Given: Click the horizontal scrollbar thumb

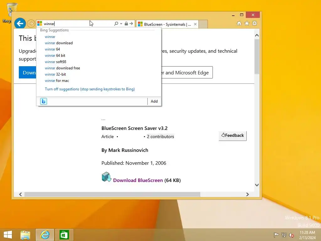Looking at the screenshot, I should tap(112, 194).
